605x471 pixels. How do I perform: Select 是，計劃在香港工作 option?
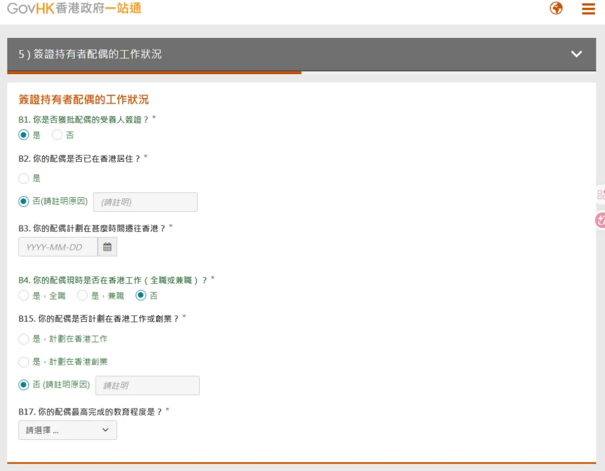point(24,339)
